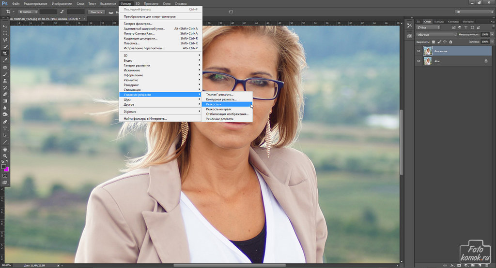The image size is (496, 268).
Task: Click the Screen Mode icon in toolbox
Action: click(x=5, y=183)
